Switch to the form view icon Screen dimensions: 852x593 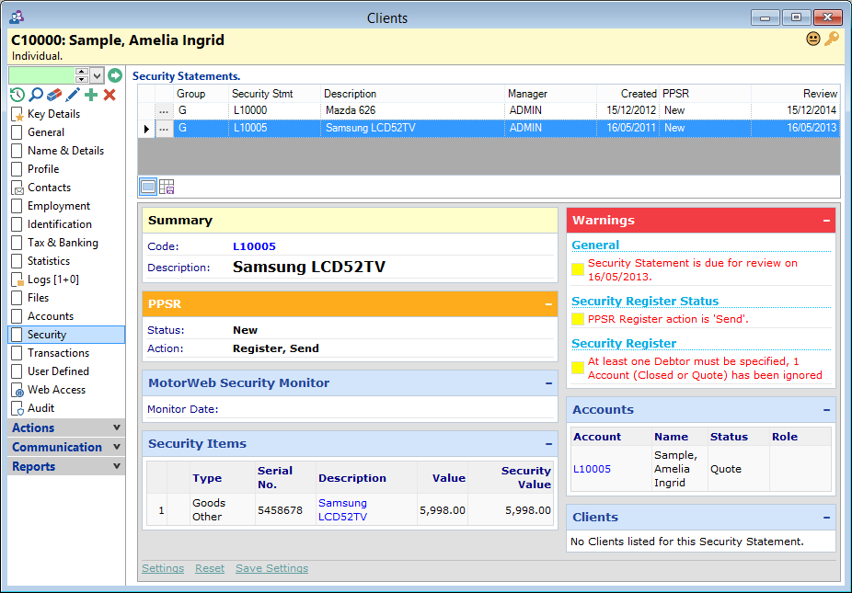coord(148,187)
